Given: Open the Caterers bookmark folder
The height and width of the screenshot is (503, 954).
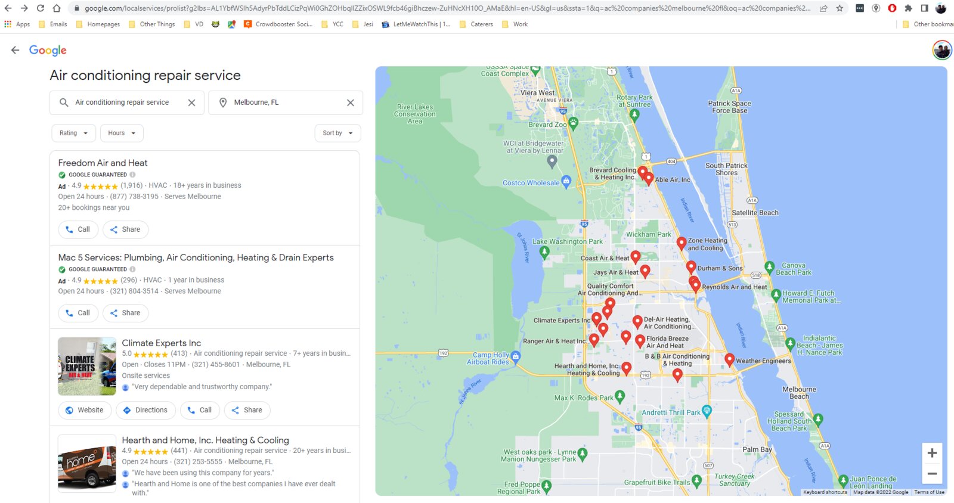Looking at the screenshot, I should [476, 24].
